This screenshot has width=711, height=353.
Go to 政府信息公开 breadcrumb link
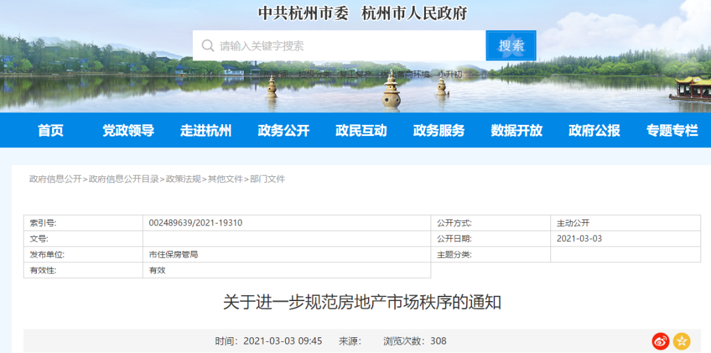(x=55, y=179)
